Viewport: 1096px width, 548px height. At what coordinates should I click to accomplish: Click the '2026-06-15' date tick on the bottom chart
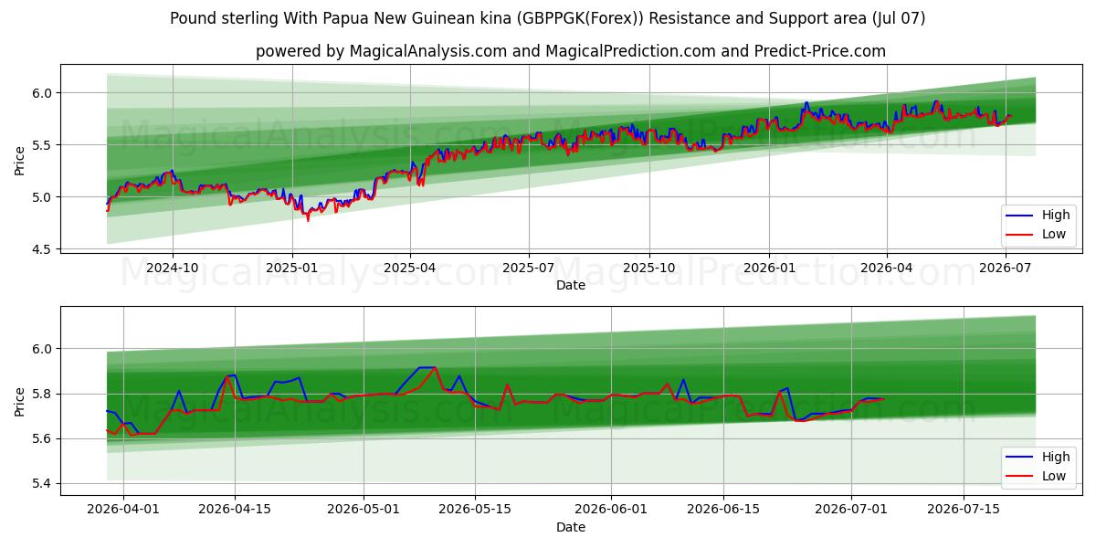(724, 511)
